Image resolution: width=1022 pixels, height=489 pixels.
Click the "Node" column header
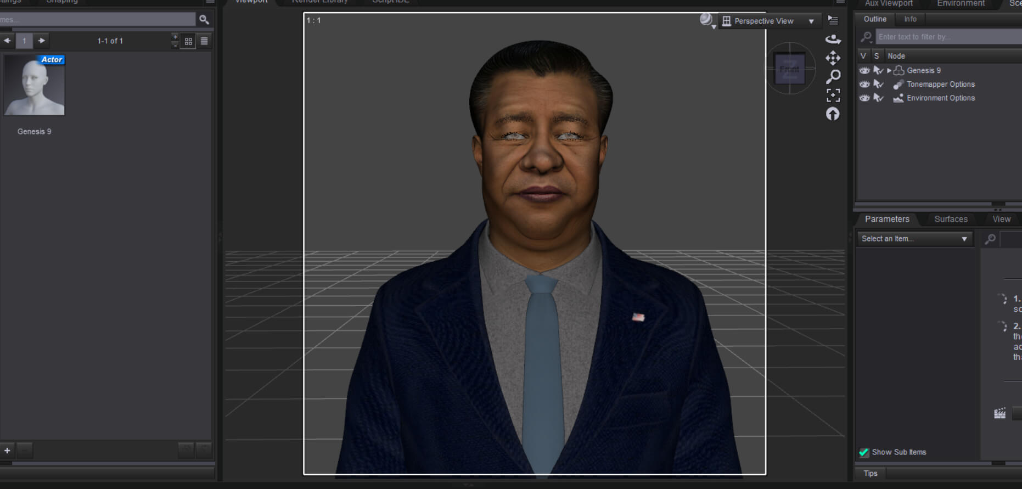[x=896, y=56]
